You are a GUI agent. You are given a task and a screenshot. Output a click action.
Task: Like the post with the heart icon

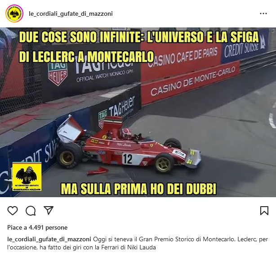13,210
